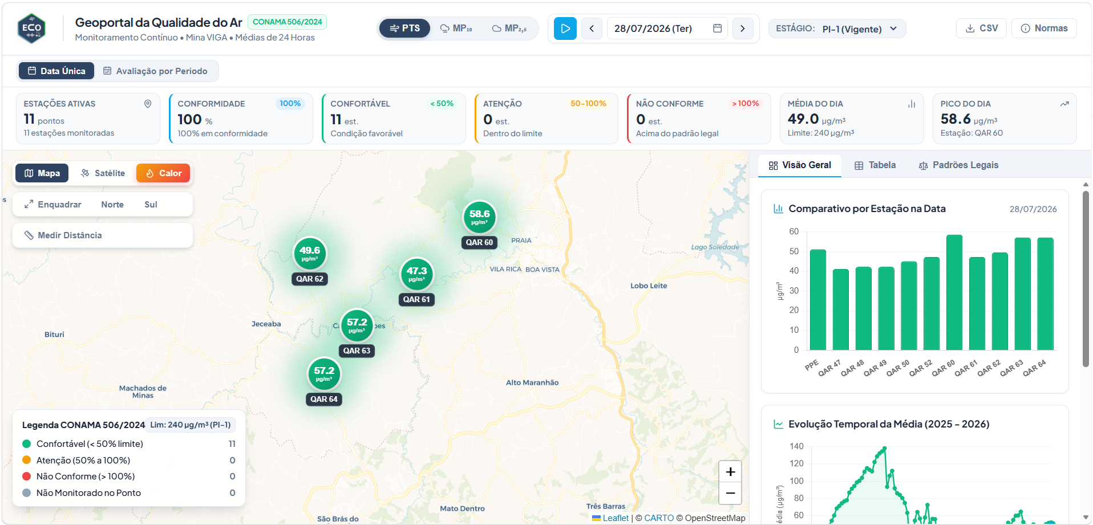The width and height of the screenshot is (1093, 525).
Task: Zoom out on the map with minus
Action: point(730,493)
